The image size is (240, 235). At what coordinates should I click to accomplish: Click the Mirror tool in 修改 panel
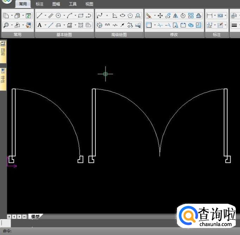click(x=175, y=16)
